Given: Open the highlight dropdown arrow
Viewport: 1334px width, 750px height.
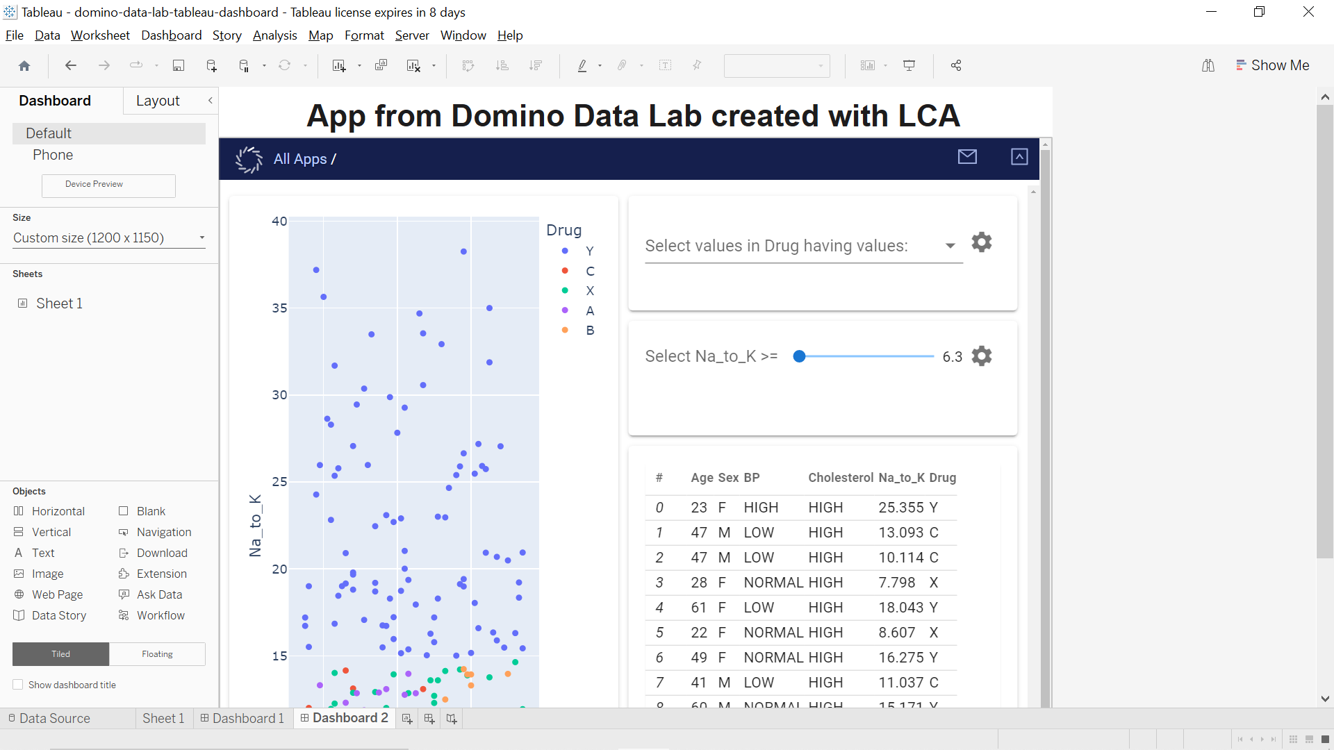Looking at the screenshot, I should coord(600,65).
